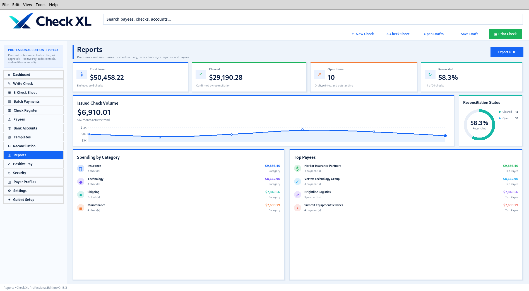
Task: Click the Maintenance category icon
Action: (x=81, y=208)
